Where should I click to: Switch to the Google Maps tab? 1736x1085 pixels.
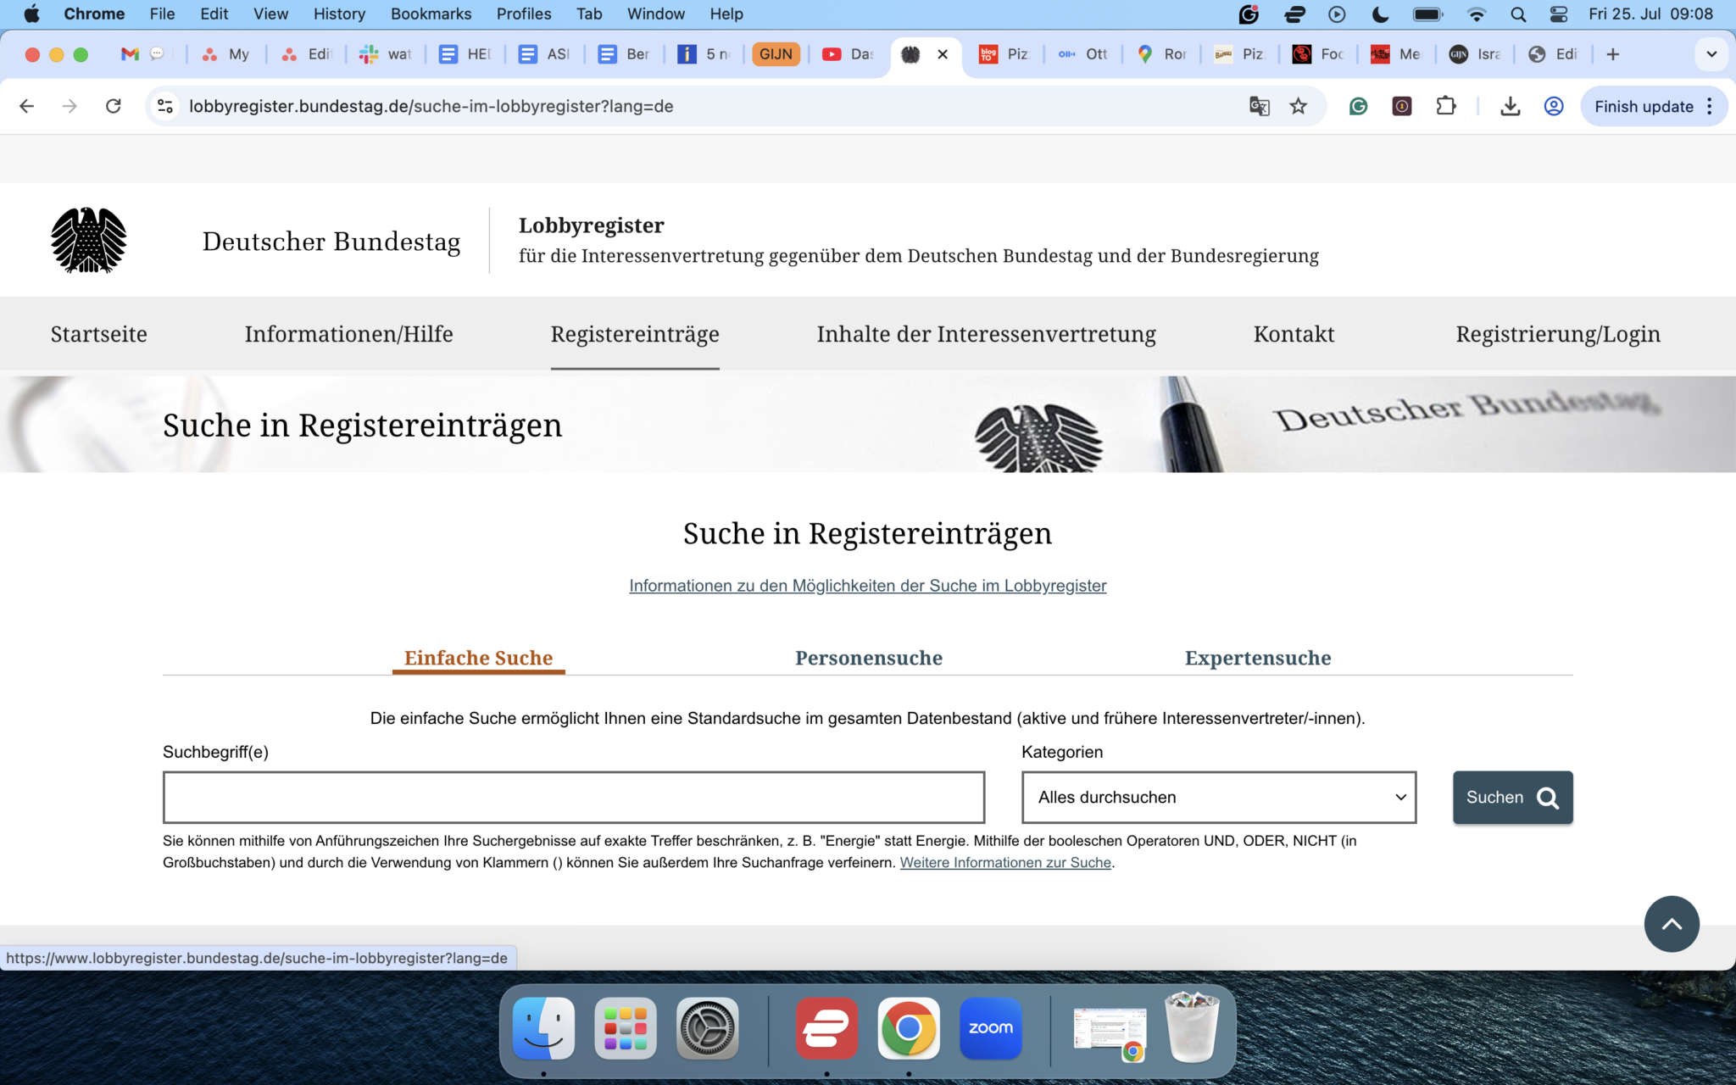pyautogui.click(x=1145, y=53)
